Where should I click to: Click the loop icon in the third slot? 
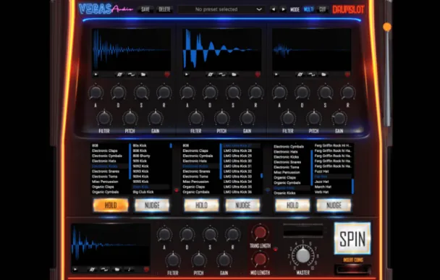point(311,75)
